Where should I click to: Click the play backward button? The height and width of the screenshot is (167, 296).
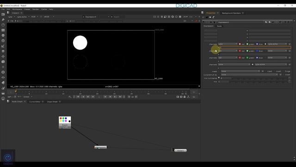93,97
